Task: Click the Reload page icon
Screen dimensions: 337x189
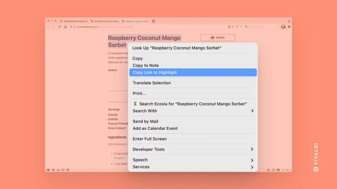Action: tap(60, 27)
